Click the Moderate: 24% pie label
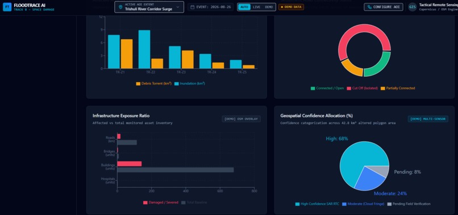The width and height of the screenshot is (458, 215). tap(390, 193)
